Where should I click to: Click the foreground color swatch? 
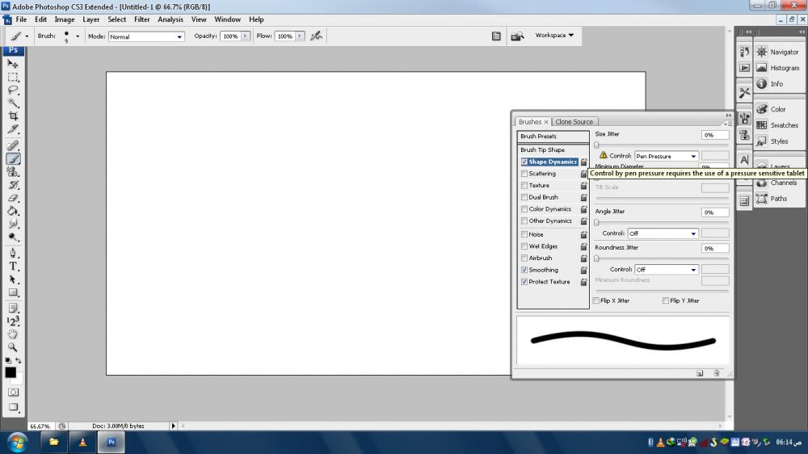coord(11,372)
